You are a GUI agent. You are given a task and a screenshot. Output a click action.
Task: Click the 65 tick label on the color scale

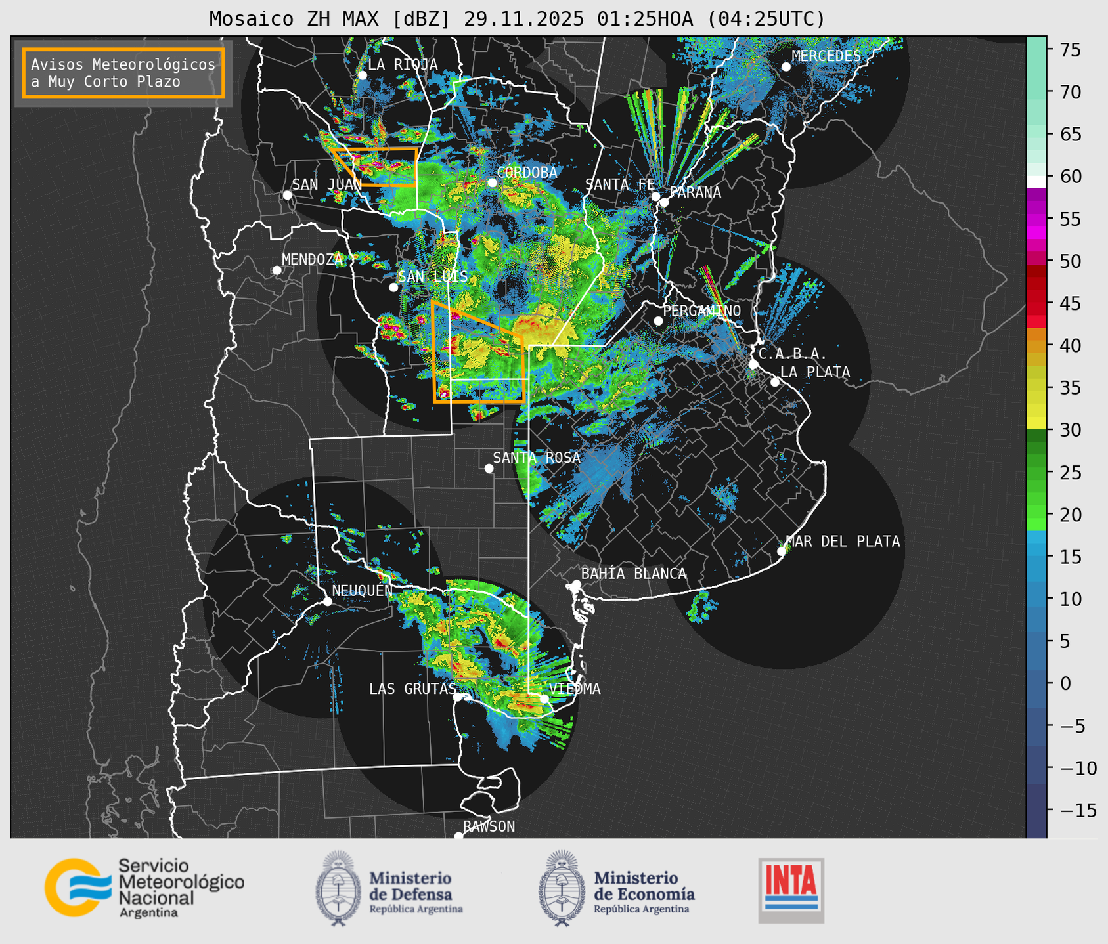[x=1070, y=135]
